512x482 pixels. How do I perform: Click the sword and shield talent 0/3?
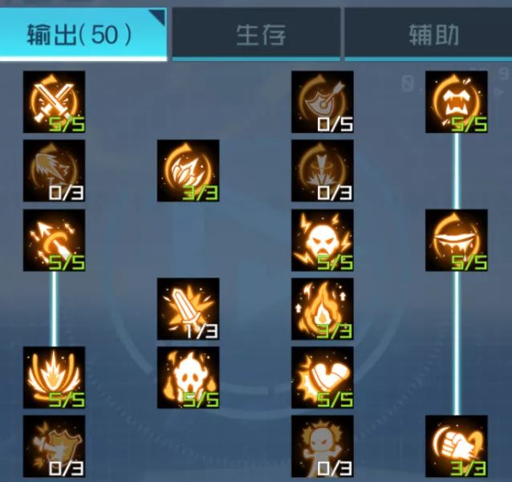55,447
